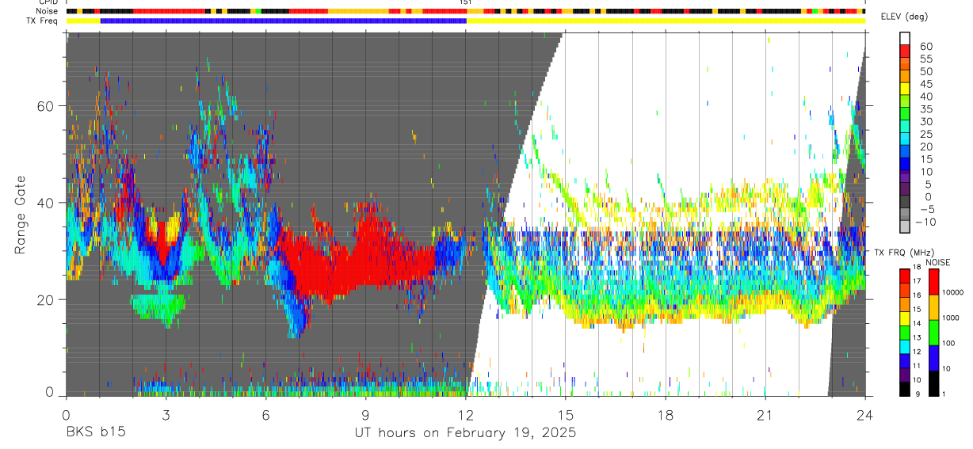Click the white top elevation colorbar segment

[905, 39]
